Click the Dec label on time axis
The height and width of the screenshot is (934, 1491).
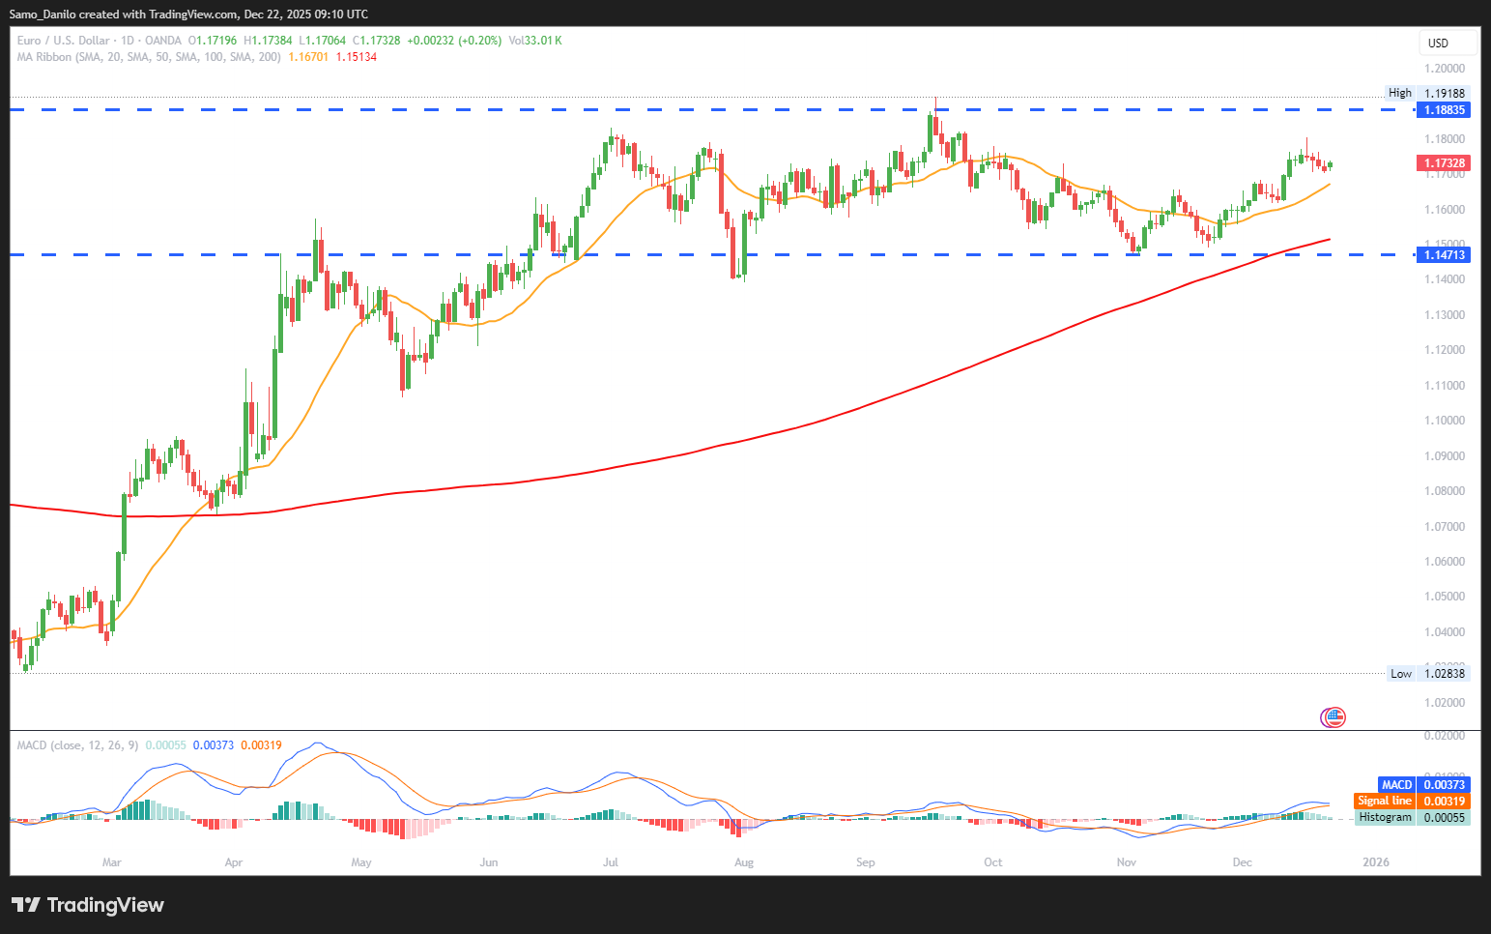[1242, 861]
